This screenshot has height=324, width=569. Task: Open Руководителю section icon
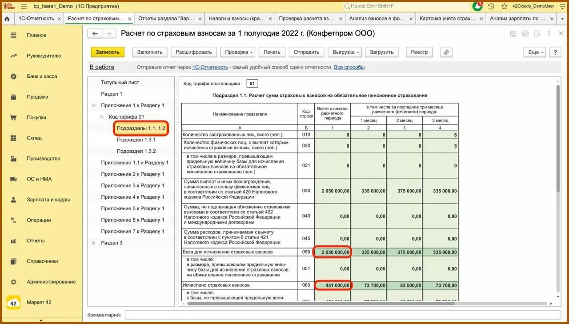click(13, 56)
